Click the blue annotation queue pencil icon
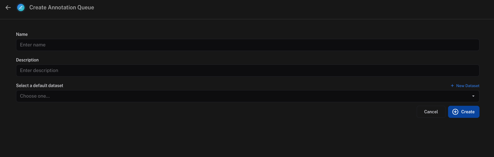The image size is (494, 157). [x=21, y=8]
